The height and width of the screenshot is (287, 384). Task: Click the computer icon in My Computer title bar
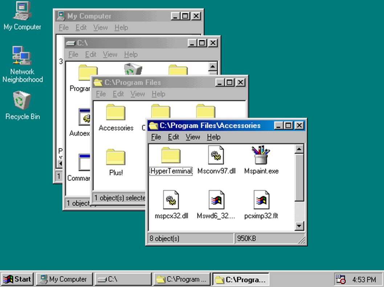[61, 16]
